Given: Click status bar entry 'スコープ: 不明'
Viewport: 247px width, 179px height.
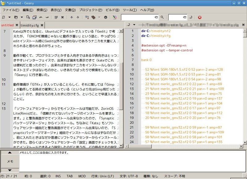Looking at the screenshot, I should (x=174, y=176).
